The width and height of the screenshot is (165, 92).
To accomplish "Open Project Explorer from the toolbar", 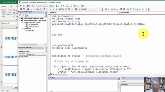I will point(63,9).
